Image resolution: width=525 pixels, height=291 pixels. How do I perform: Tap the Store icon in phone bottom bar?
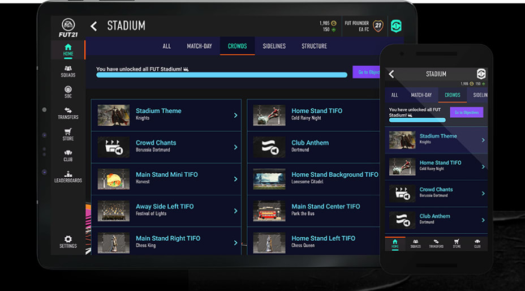[x=457, y=243]
